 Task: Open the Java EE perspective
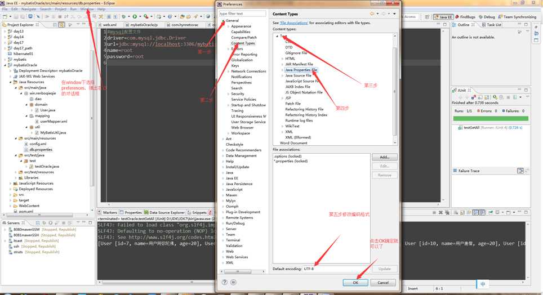[x=443, y=17]
